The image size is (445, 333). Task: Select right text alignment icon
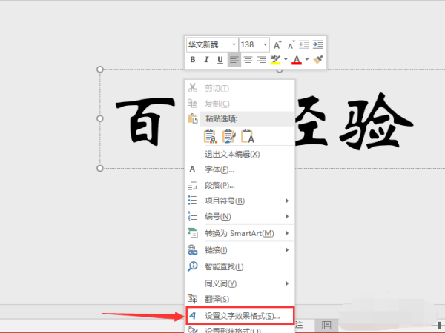click(262, 60)
